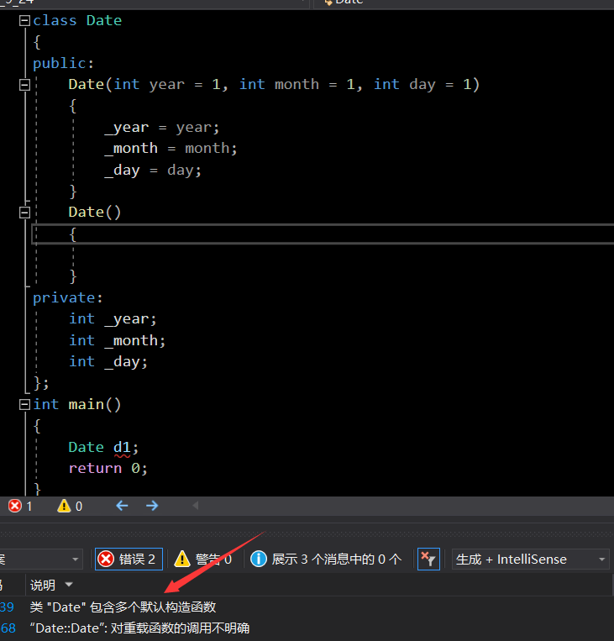Click the d1 variable with red squiggle
Image resolution: width=614 pixels, height=641 pixels.
(x=122, y=447)
